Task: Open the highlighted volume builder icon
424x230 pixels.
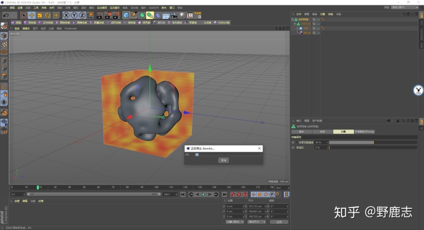Action: coord(150,15)
